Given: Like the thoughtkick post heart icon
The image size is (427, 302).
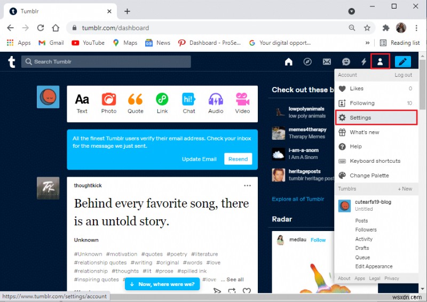Looking at the screenshot, I should [247, 291].
